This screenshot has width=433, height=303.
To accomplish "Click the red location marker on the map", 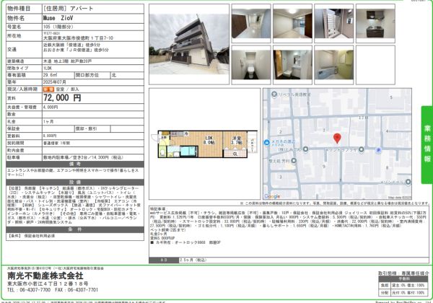I will (x=337, y=139).
